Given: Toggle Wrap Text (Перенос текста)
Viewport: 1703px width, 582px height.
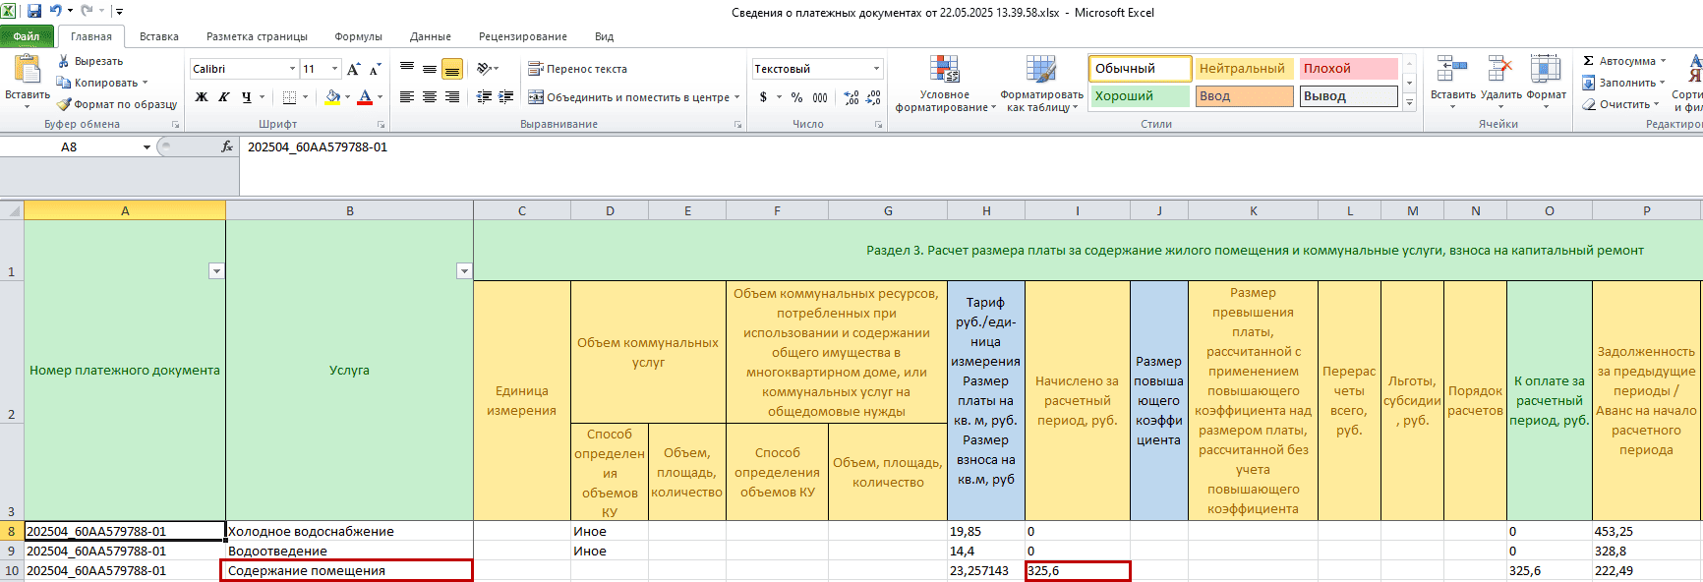Looking at the screenshot, I should [x=577, y=69].
